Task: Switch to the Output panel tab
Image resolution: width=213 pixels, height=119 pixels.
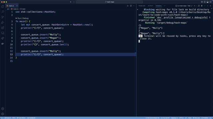Action: pyautogui.click(x=150, y=6)
